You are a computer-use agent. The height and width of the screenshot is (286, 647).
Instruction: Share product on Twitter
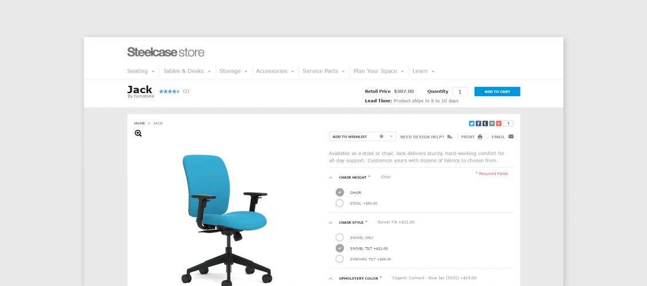pyautogui.click(x=472, y=124)
